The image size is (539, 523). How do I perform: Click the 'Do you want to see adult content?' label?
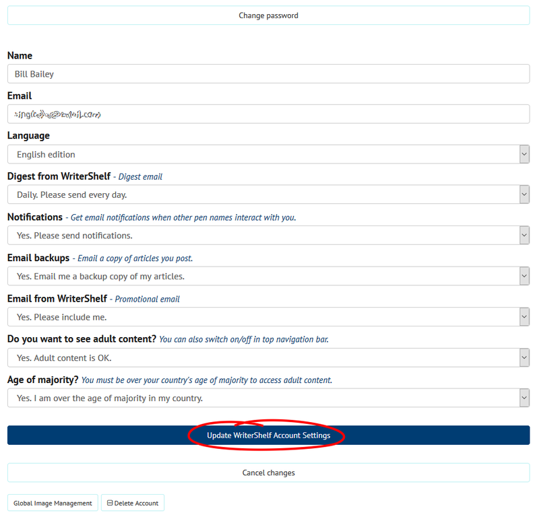coord(82,339)
